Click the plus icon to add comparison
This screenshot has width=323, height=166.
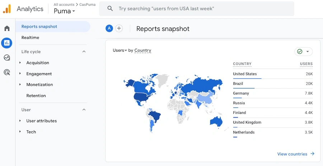pos(119,29)
